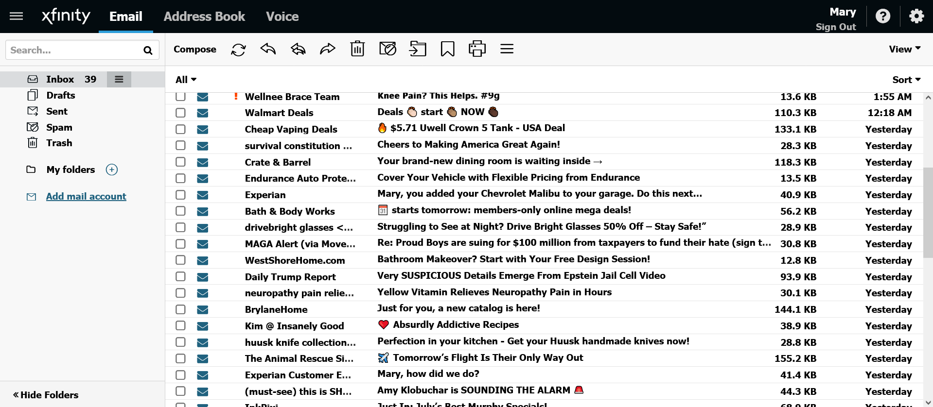933x407 pixels.
Task: Click envelope icon for Kim @ Insanely Good
Action: [203, 326]
